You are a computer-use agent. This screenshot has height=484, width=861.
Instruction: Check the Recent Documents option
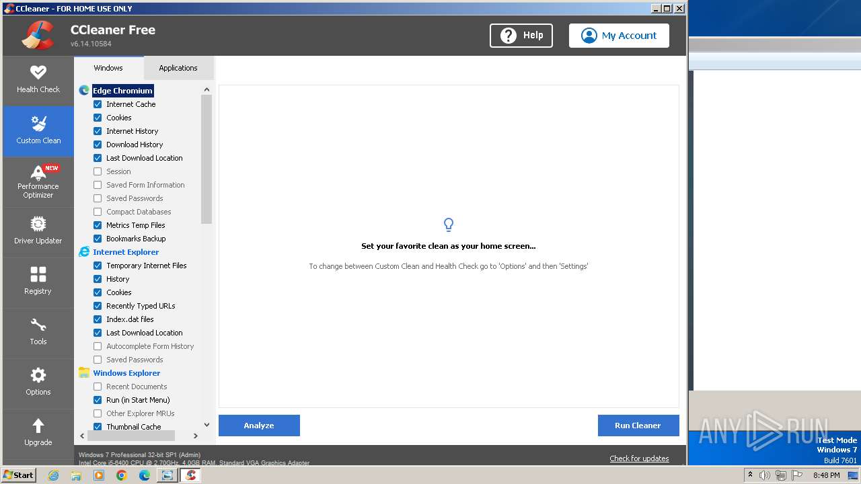tap(98, 387)
